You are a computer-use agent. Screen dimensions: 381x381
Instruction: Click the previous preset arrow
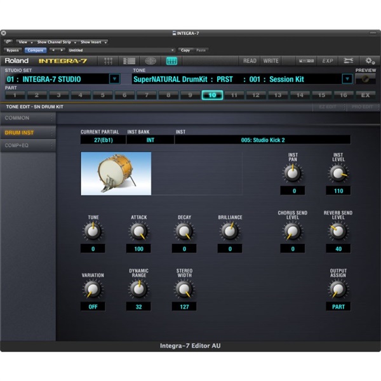tap(53, 50)
